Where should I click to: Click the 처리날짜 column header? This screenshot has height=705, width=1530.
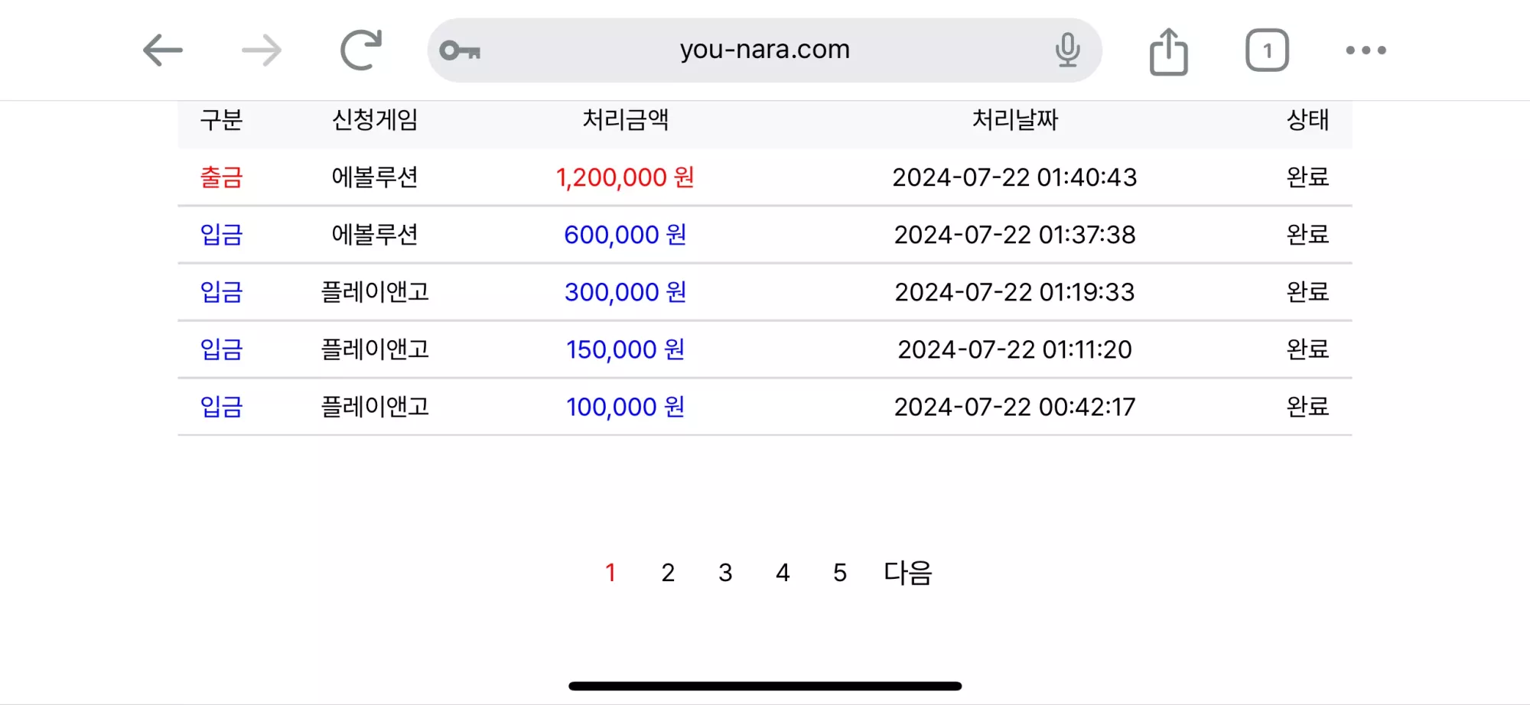coord(1014,120)
